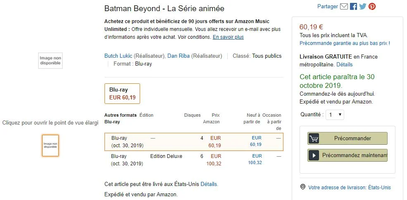This screenshot has height=200, width=407.
Task: Open the En savoir plus link
Action: [x=228, y=37]
